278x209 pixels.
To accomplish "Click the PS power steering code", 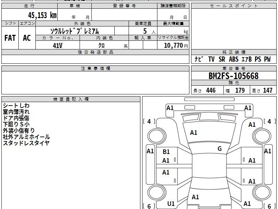I will click(258, 59).
